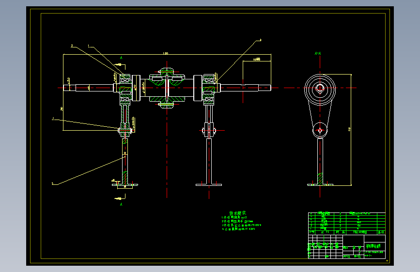Click the green A label below the bottom cutting arrow

(121, 204)
